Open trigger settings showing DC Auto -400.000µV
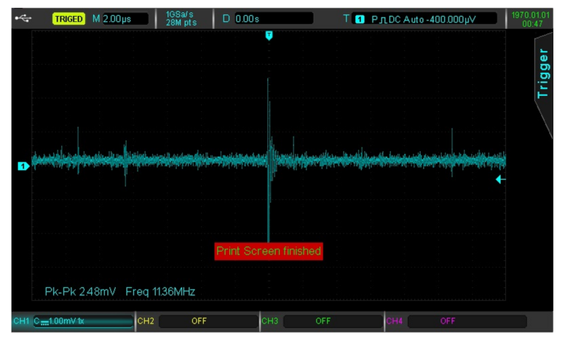The width and height of the screenshot is (565, 341). 430,18
